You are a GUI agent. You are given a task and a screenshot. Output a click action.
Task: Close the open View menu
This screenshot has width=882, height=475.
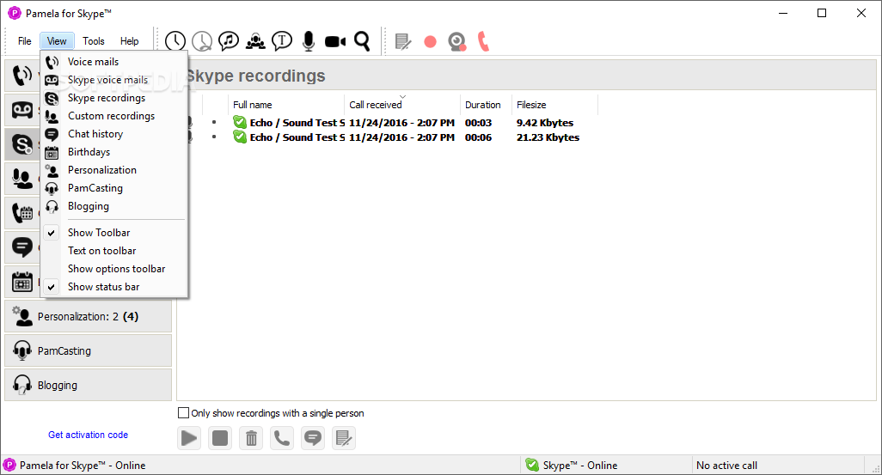click(x=57, y=41)
